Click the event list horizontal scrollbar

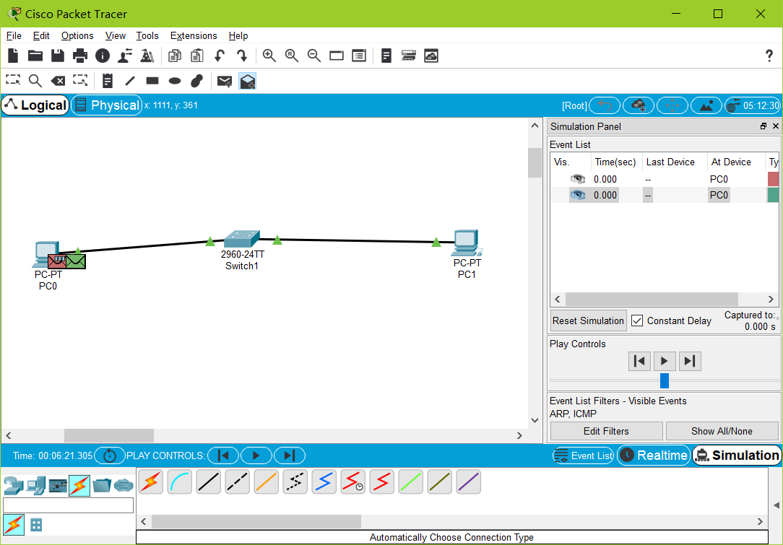point(652,299)
